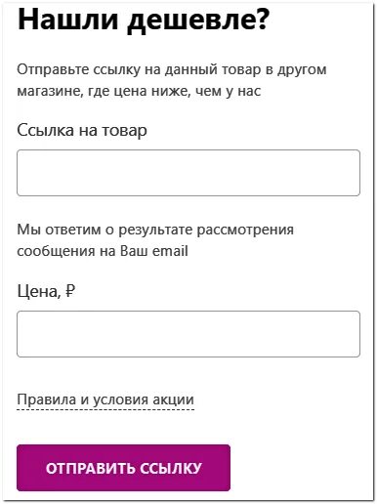Click the сообщения на Ваш email line
Screen dimensions: 377x504
click(103, 251)
